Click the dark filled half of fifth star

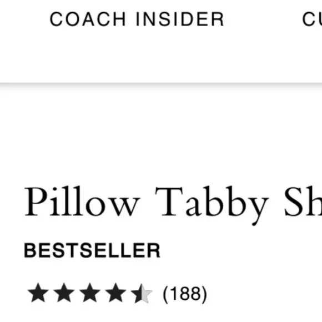click(137, 293)
